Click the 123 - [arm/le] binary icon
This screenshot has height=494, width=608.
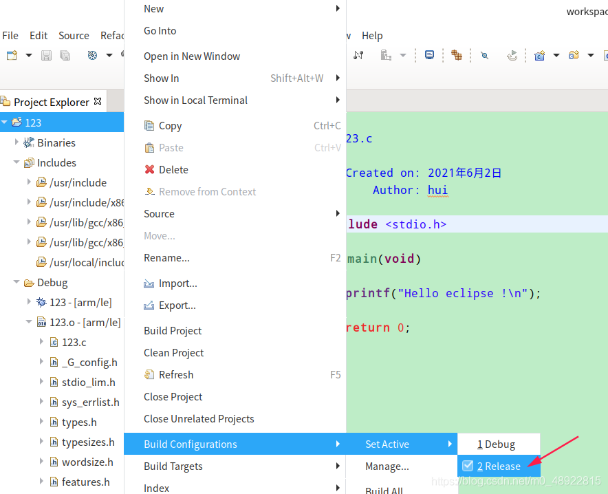click(41, 303)
